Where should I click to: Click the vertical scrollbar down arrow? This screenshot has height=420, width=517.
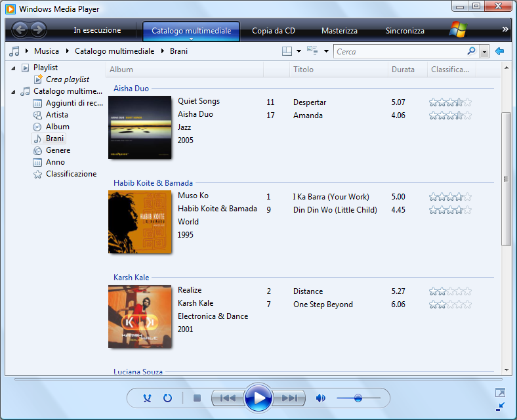pyautogui.click(x=506, y=370)
